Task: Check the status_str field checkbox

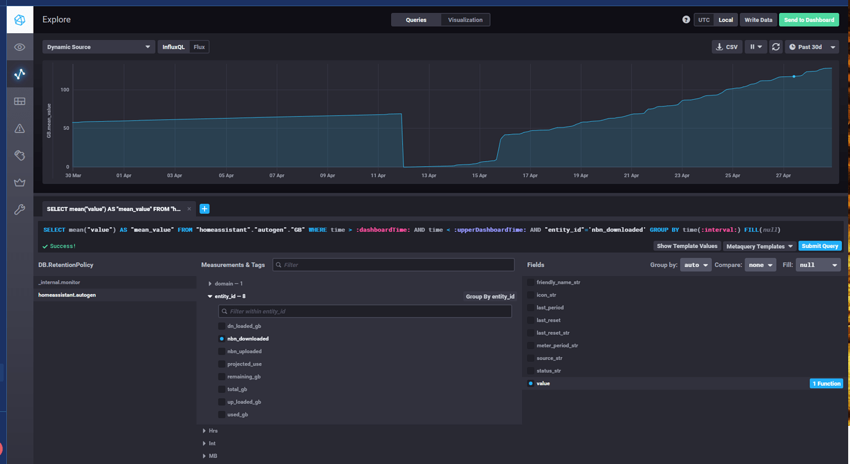Action: 530,370
